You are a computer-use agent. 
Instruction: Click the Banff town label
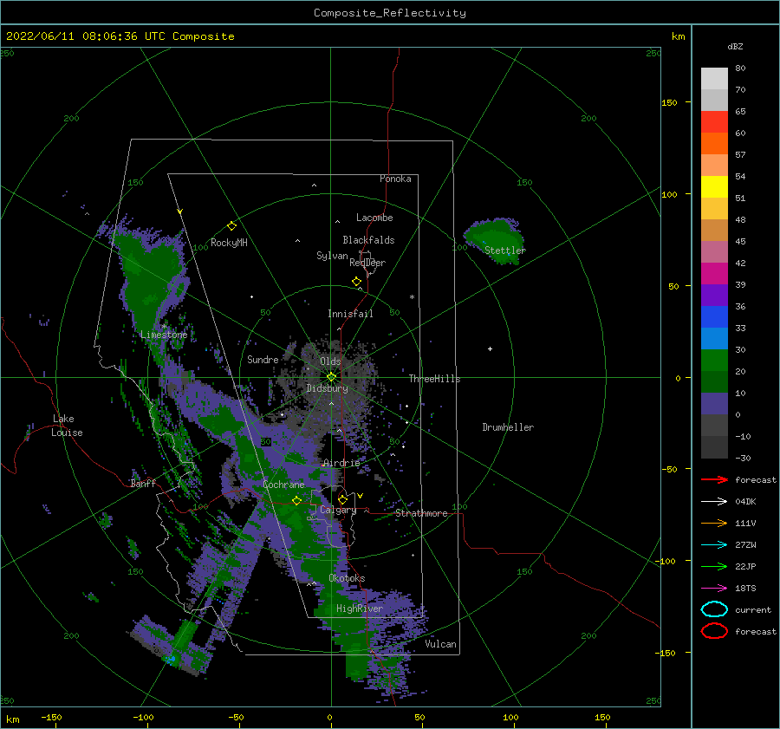pyautogui.click(x=143, y=483)
